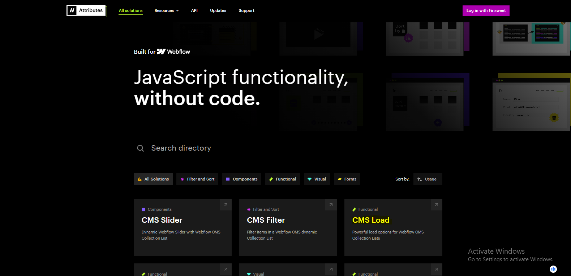Screen dimensions: 571x276
Task: Click the green diamond icon in Functional tab
Action: [271, 179]
